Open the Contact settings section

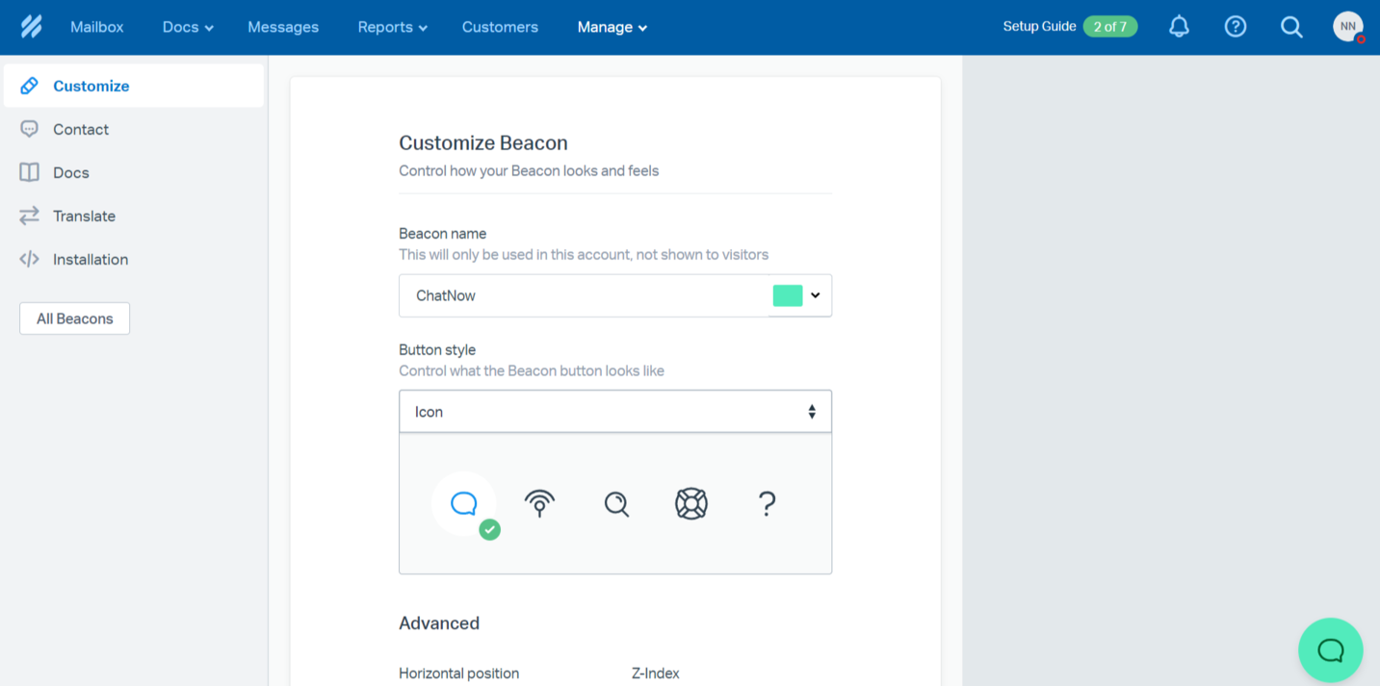[134, 129]
